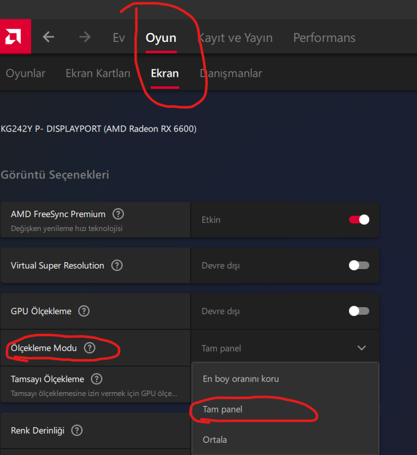Click the KG242Y P- DISPLAYPORT display name
The height and width of the screenshot is (455, 417).
pyautogui.click(x=99, y=129)
